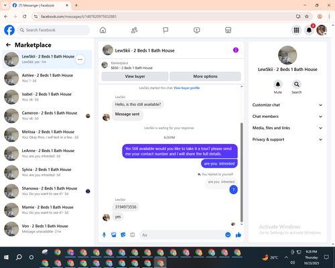This screenshot has width=335, height=268.
Task: Attach a photo with the image icon
Action: tap(113, 234)
